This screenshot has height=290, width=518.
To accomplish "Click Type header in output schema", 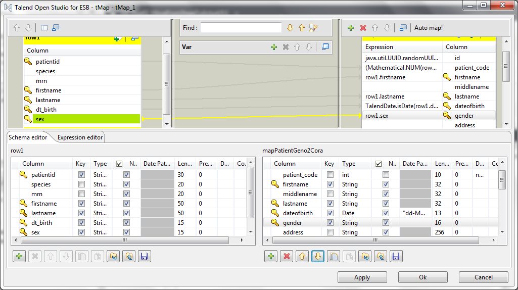I will 349,164.
